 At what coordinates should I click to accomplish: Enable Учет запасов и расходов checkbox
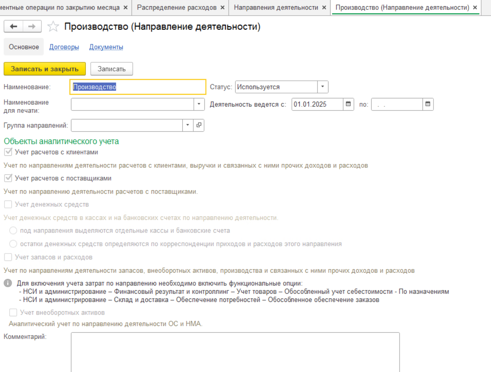pos(8,257)
